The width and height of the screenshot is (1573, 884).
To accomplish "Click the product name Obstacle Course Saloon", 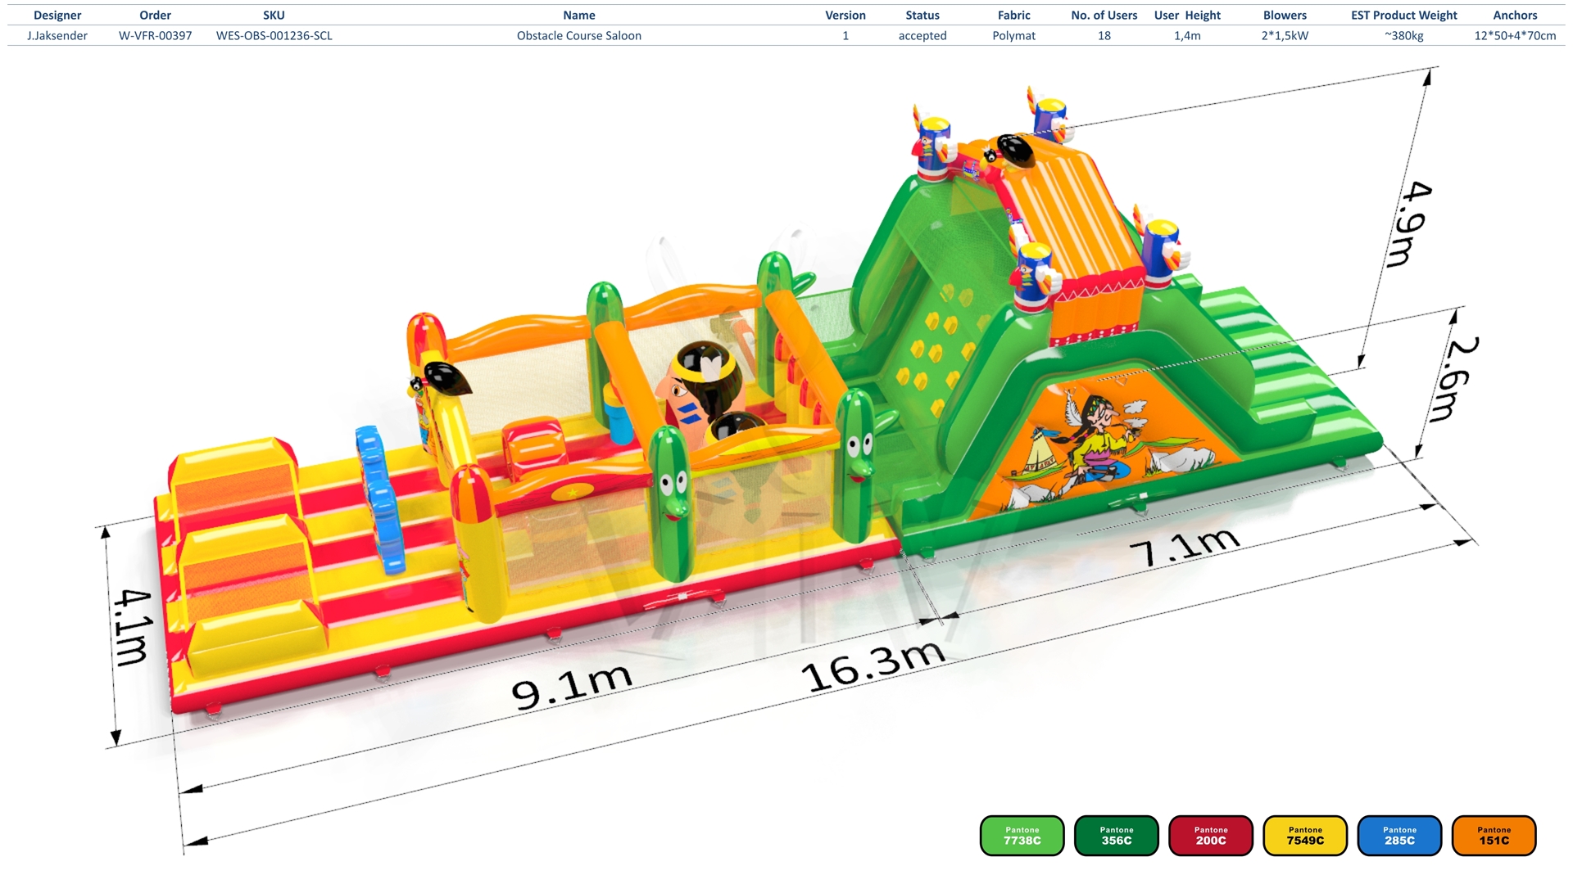I will tap(579, 36).
